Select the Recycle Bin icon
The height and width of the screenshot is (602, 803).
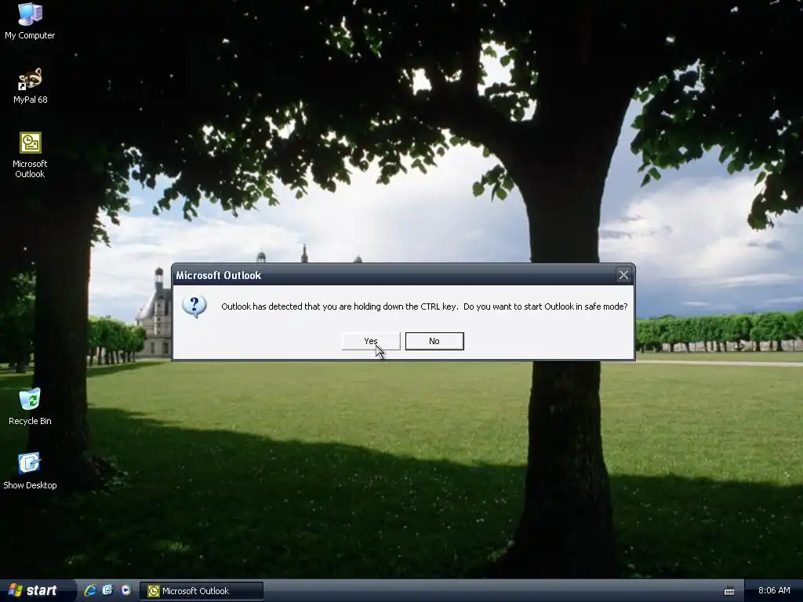(30, 407)
